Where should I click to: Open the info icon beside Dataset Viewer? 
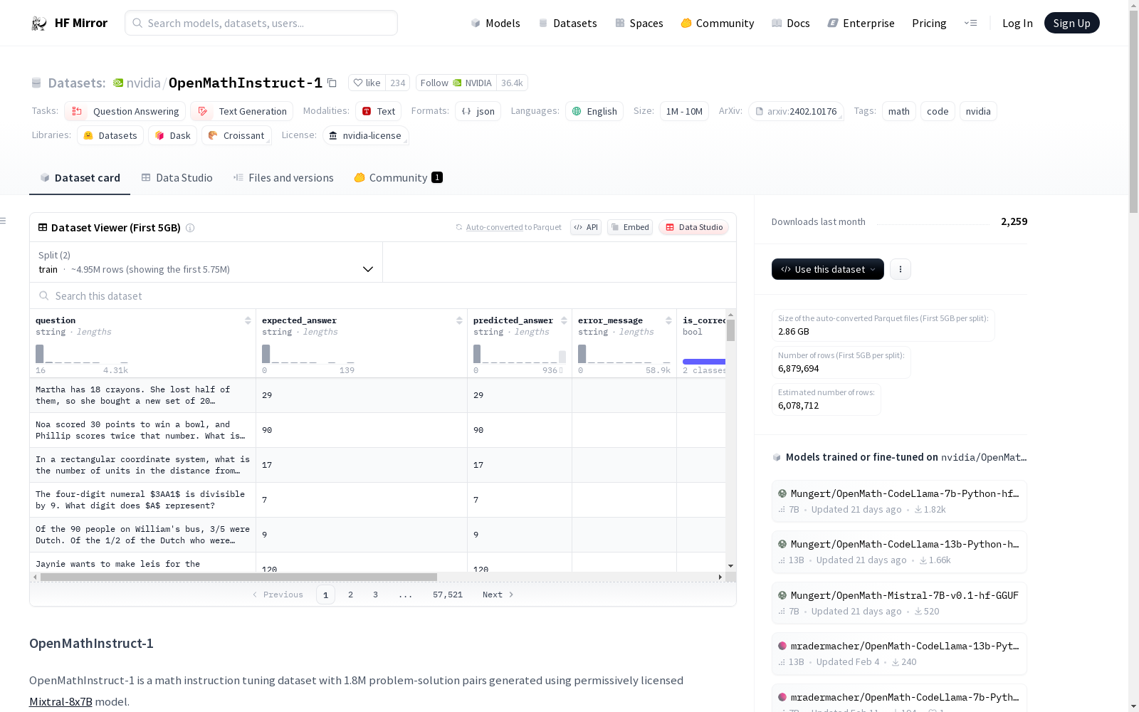pos(190,228)
